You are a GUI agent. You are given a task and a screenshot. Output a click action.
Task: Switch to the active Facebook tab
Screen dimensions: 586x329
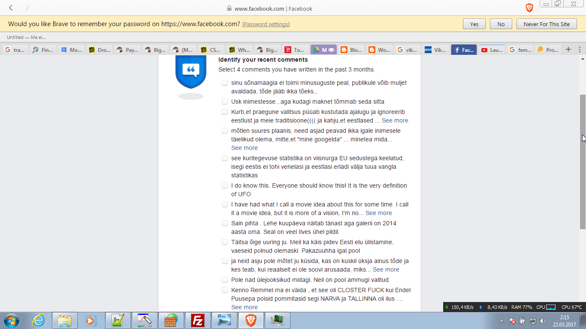[x=464, y=50]
